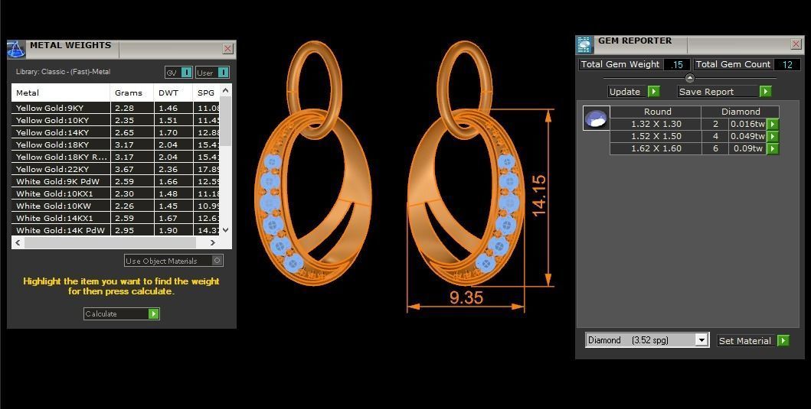Select the Yellow Gold:14KY row

(116, 133)
